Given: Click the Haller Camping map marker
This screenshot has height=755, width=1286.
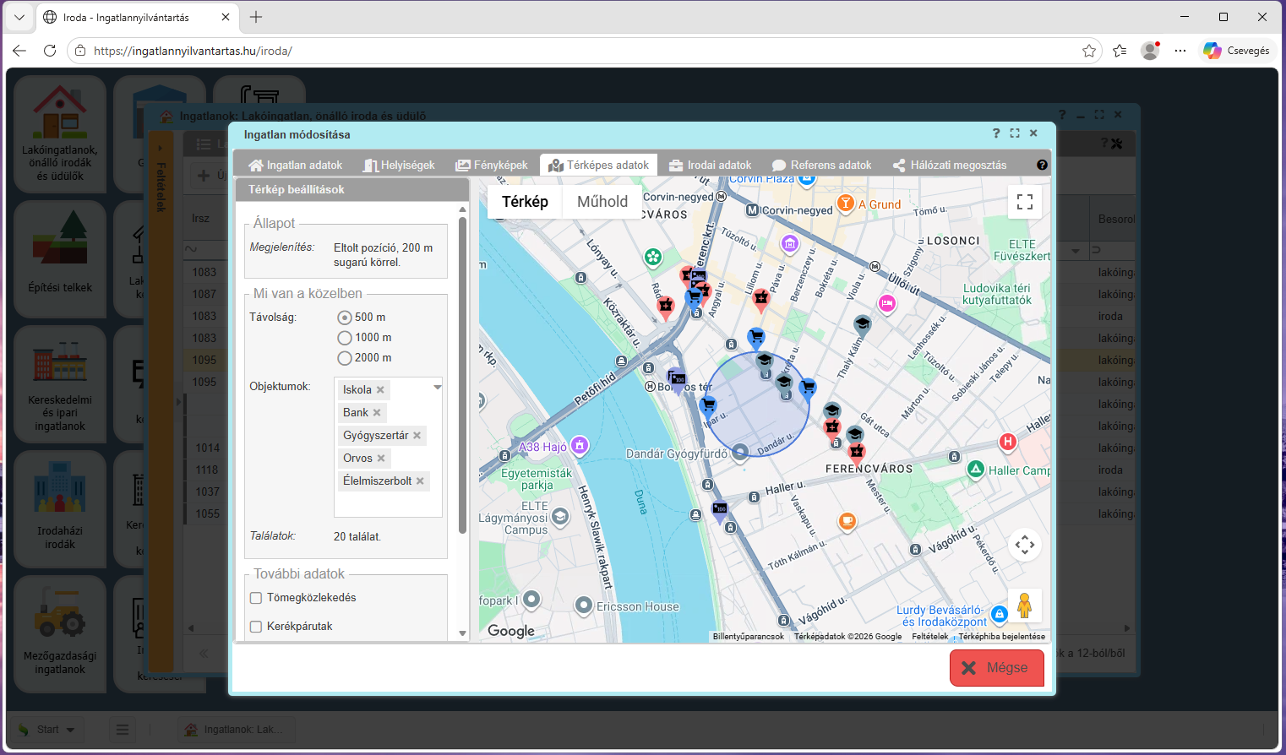Looking at the screenshot, I should pos(976,469).
